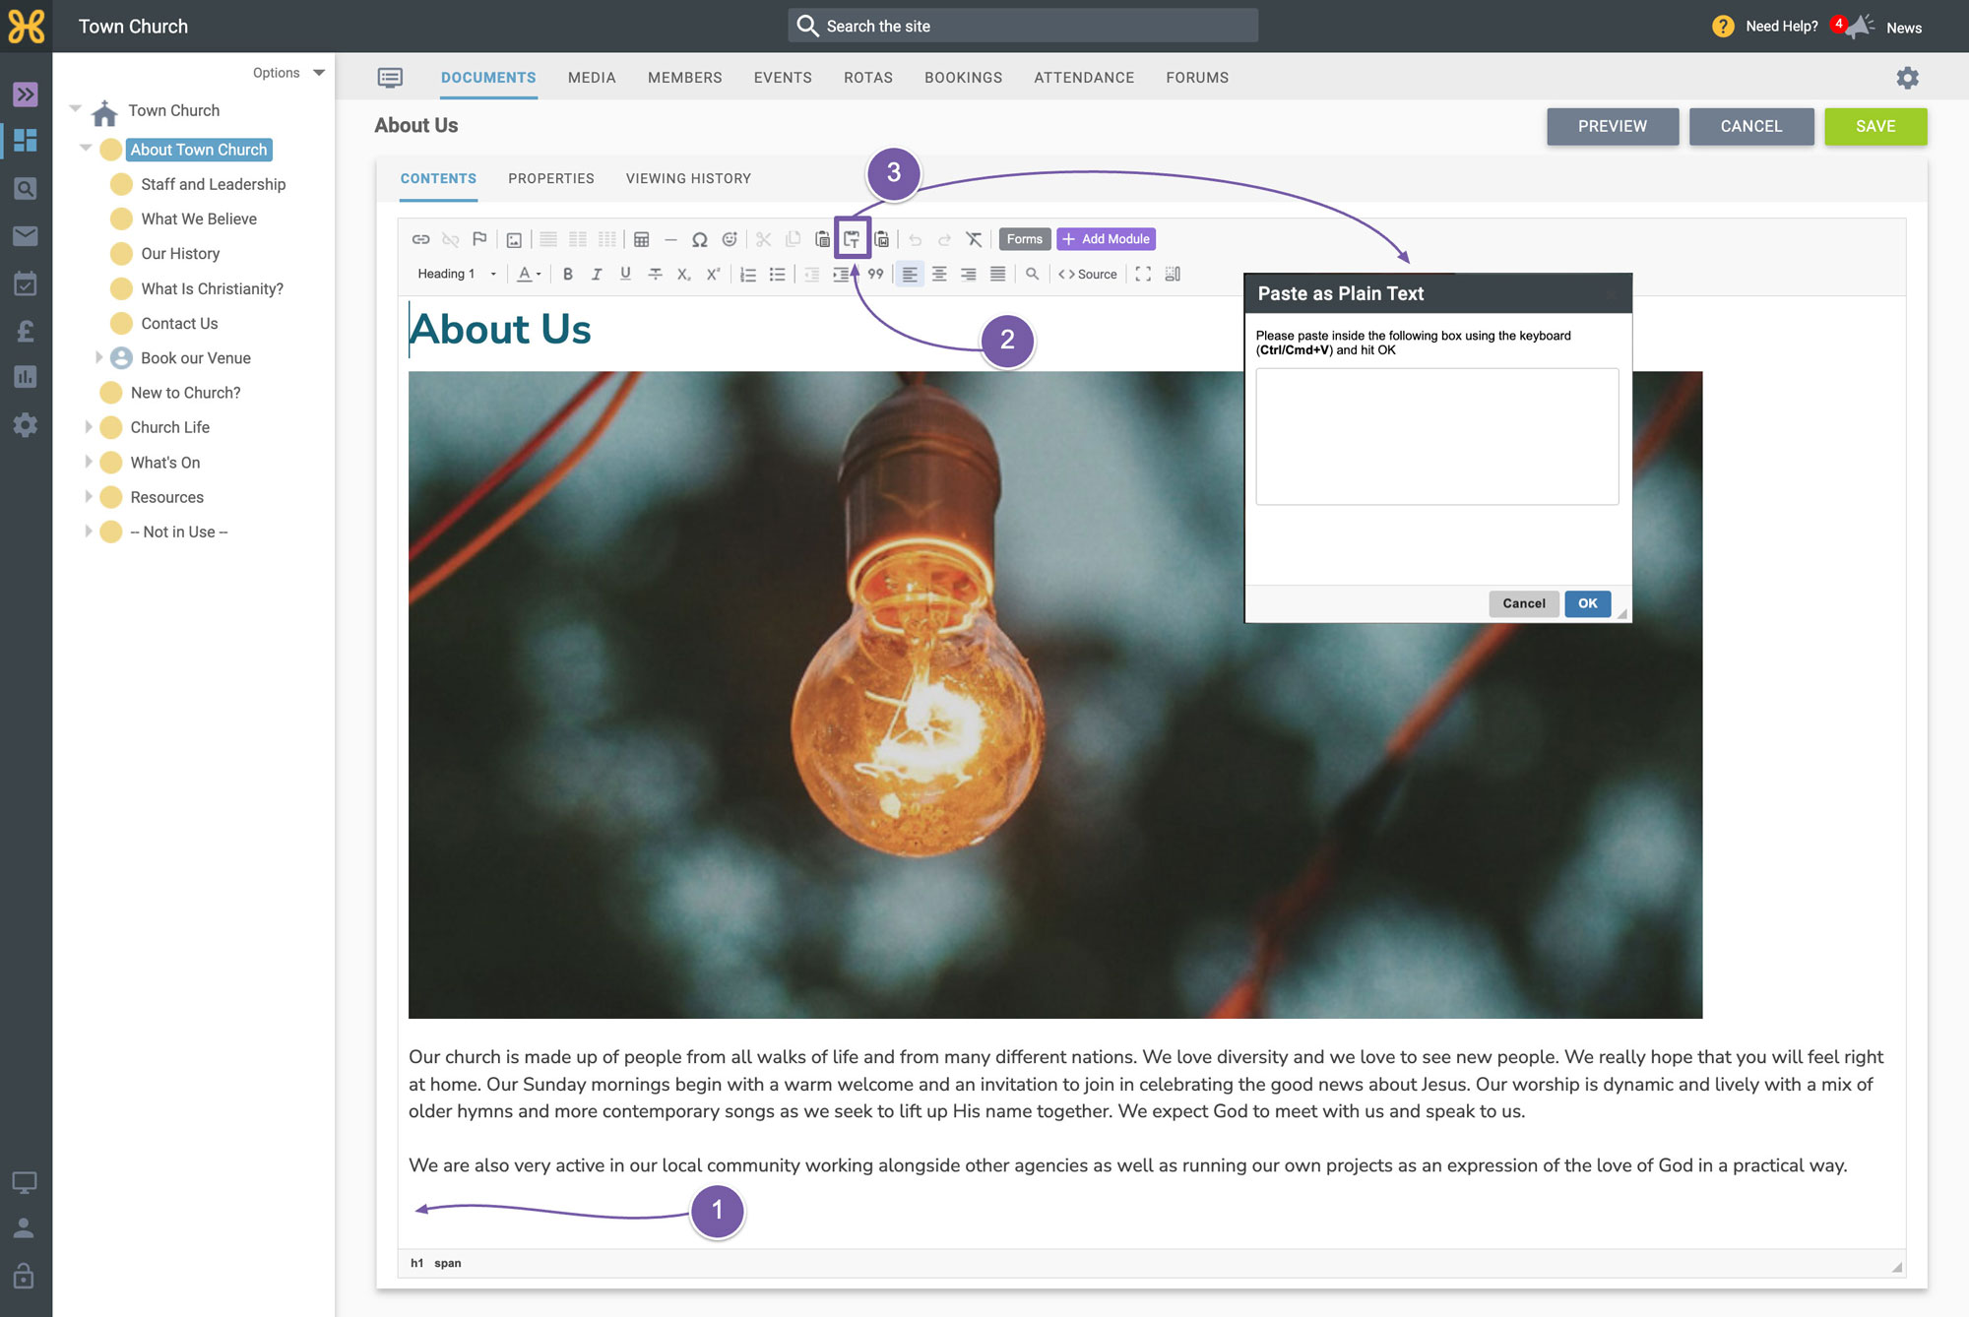Screen dimensions: 1969x1317
Task: Go to the Forums tab
Action: pos(1197,78)
